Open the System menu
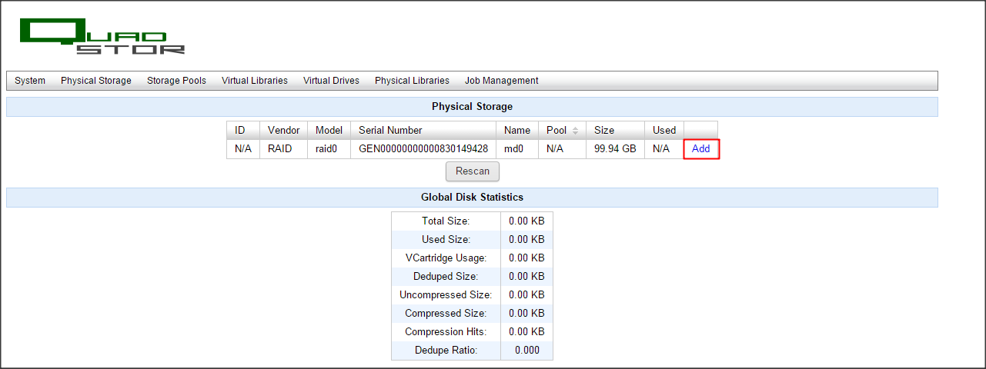Image resolution: width=986 pixels, height=369 pixels. pos(30,81)
